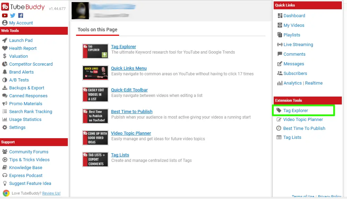Open Search Rank Tracking menu item
Image resolution: width=347 pixels, height=199 pixels.
31,112
